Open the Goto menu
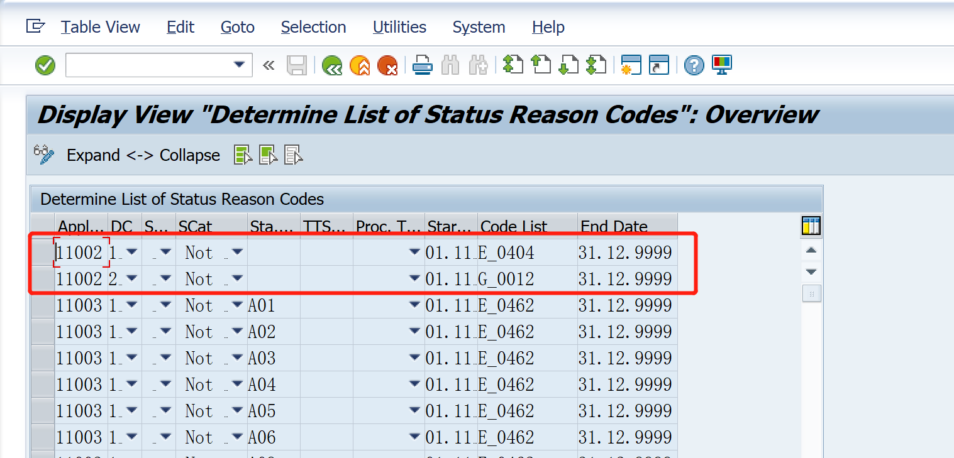Viewport: 954px width, 458px height. [x=237, y=27]
